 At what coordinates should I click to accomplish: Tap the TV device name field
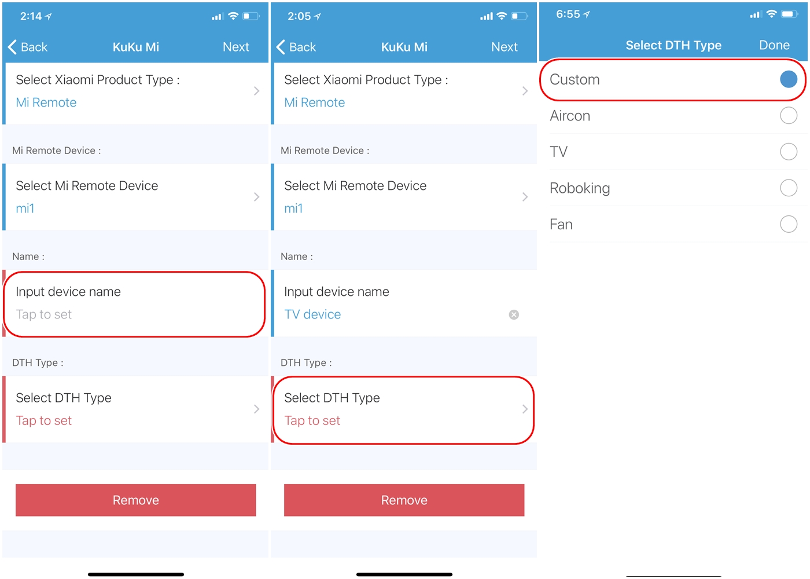coord(404,303)
